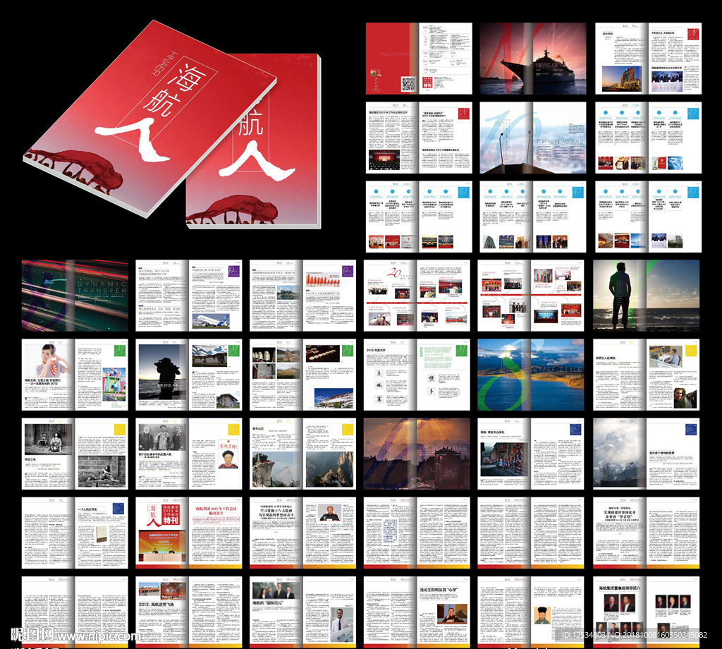The image size is (722, 649).
Task: Select the man at the office desk photo
Action: click(x=666, y=357)
